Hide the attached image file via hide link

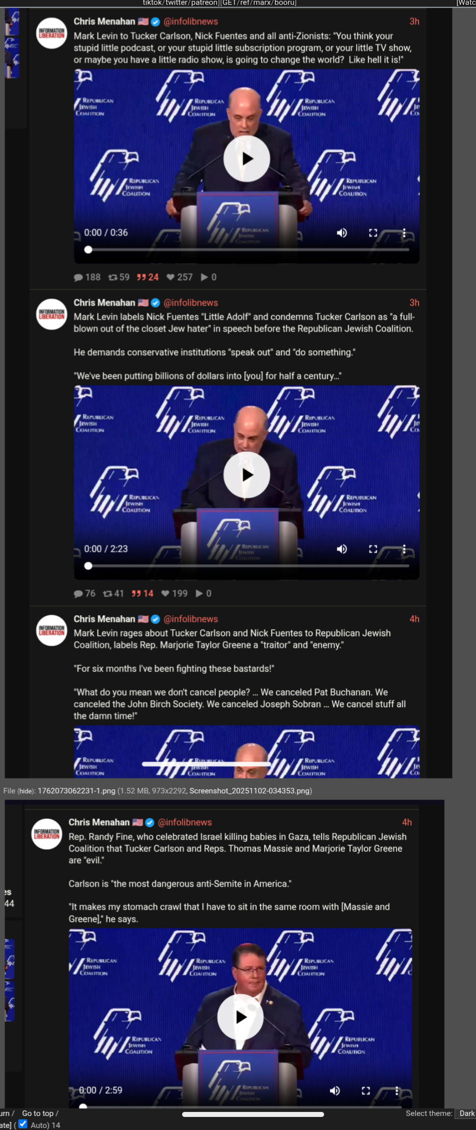coord(26,791)
